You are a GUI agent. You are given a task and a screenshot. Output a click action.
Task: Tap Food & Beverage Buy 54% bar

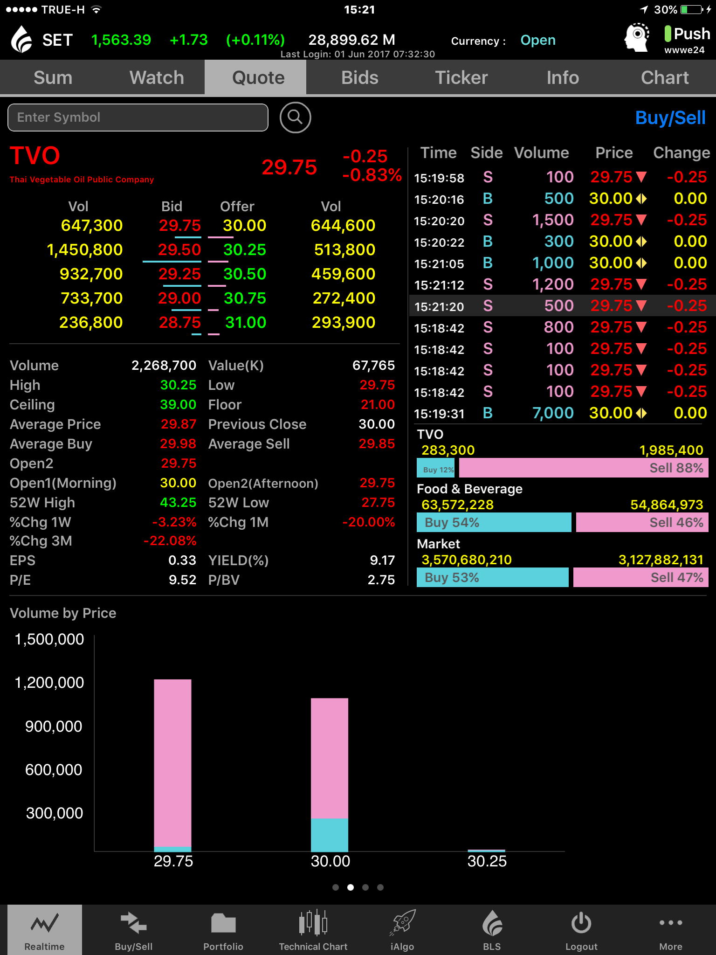[494, 522]
